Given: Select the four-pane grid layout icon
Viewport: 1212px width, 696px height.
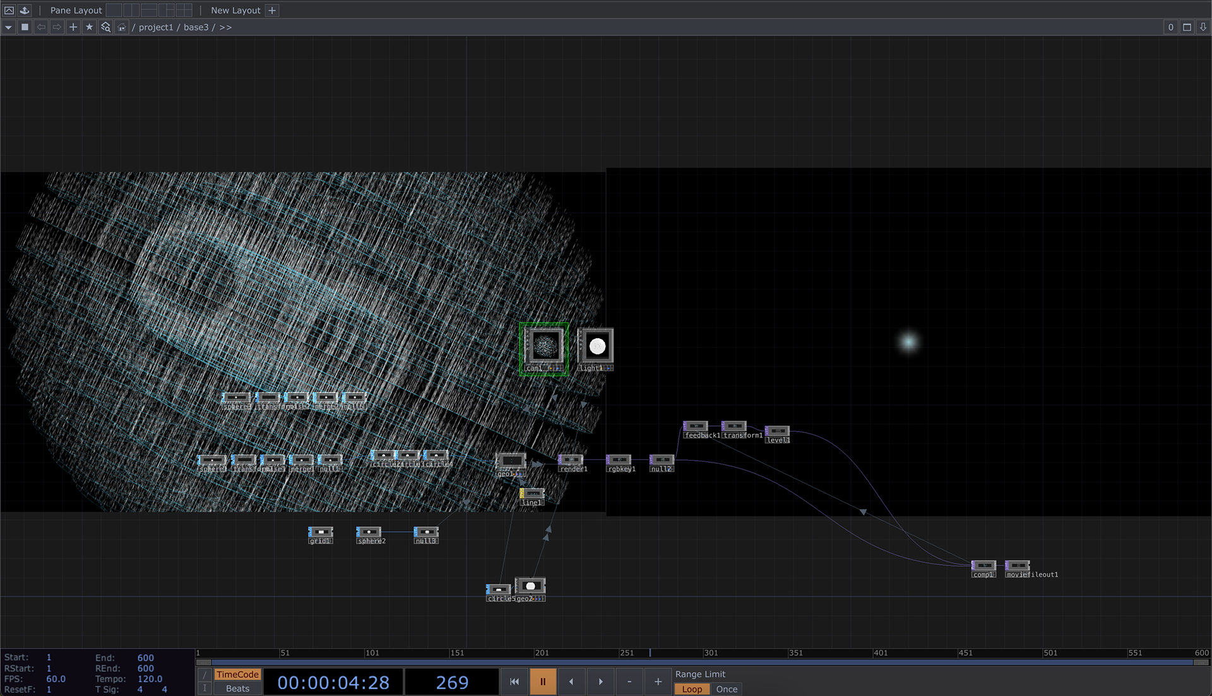Looking at the screenshot, I should tap(184, 10).
